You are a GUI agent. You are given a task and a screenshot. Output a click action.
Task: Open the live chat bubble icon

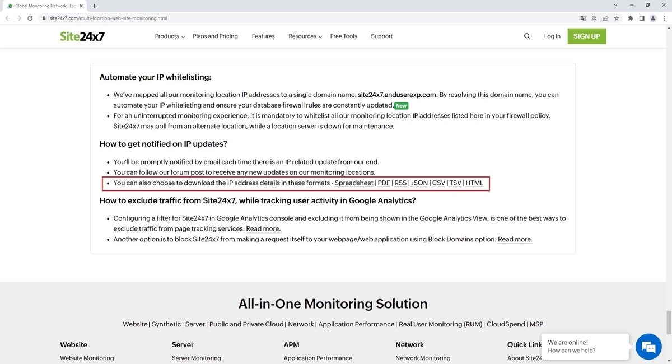(648, 347)
